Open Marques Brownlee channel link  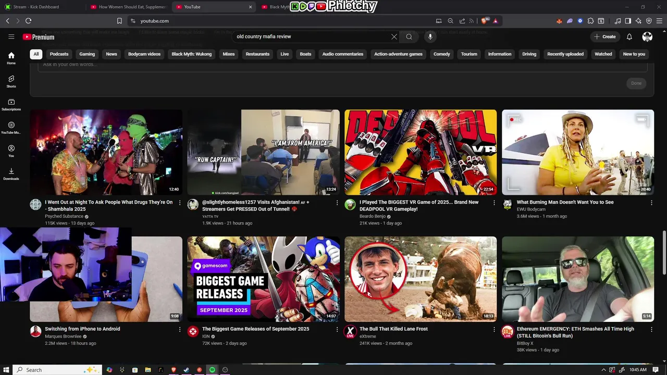point(63,336)
